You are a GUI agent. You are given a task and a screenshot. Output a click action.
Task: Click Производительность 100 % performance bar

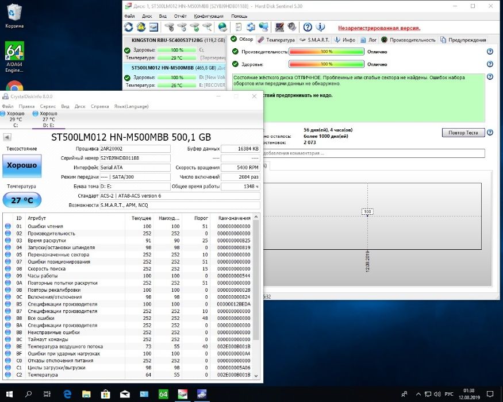point(327,52)
